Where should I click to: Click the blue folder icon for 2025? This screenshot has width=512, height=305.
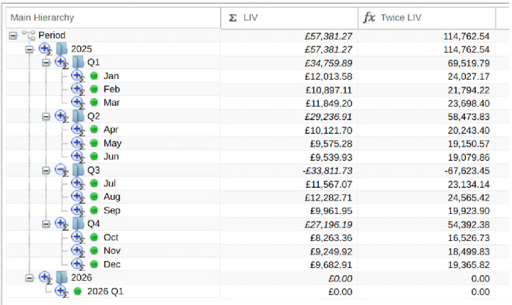(x=62, y=49)
